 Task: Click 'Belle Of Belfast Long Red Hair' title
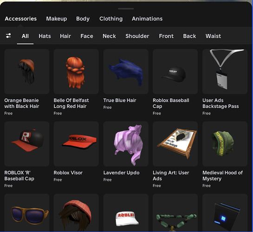pos(71,103)
